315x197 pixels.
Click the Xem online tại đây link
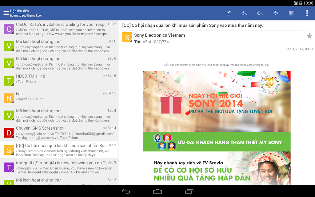pyautogui.click(x=258, y=65)
